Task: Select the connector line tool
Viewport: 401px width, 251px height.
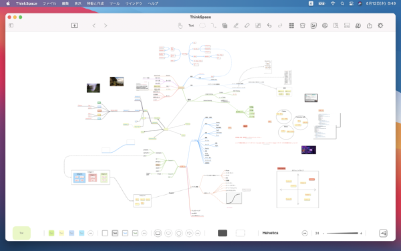Action: [x=214, y=25]
